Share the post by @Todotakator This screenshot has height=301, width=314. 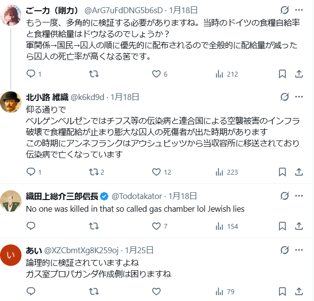coord(299,226)
